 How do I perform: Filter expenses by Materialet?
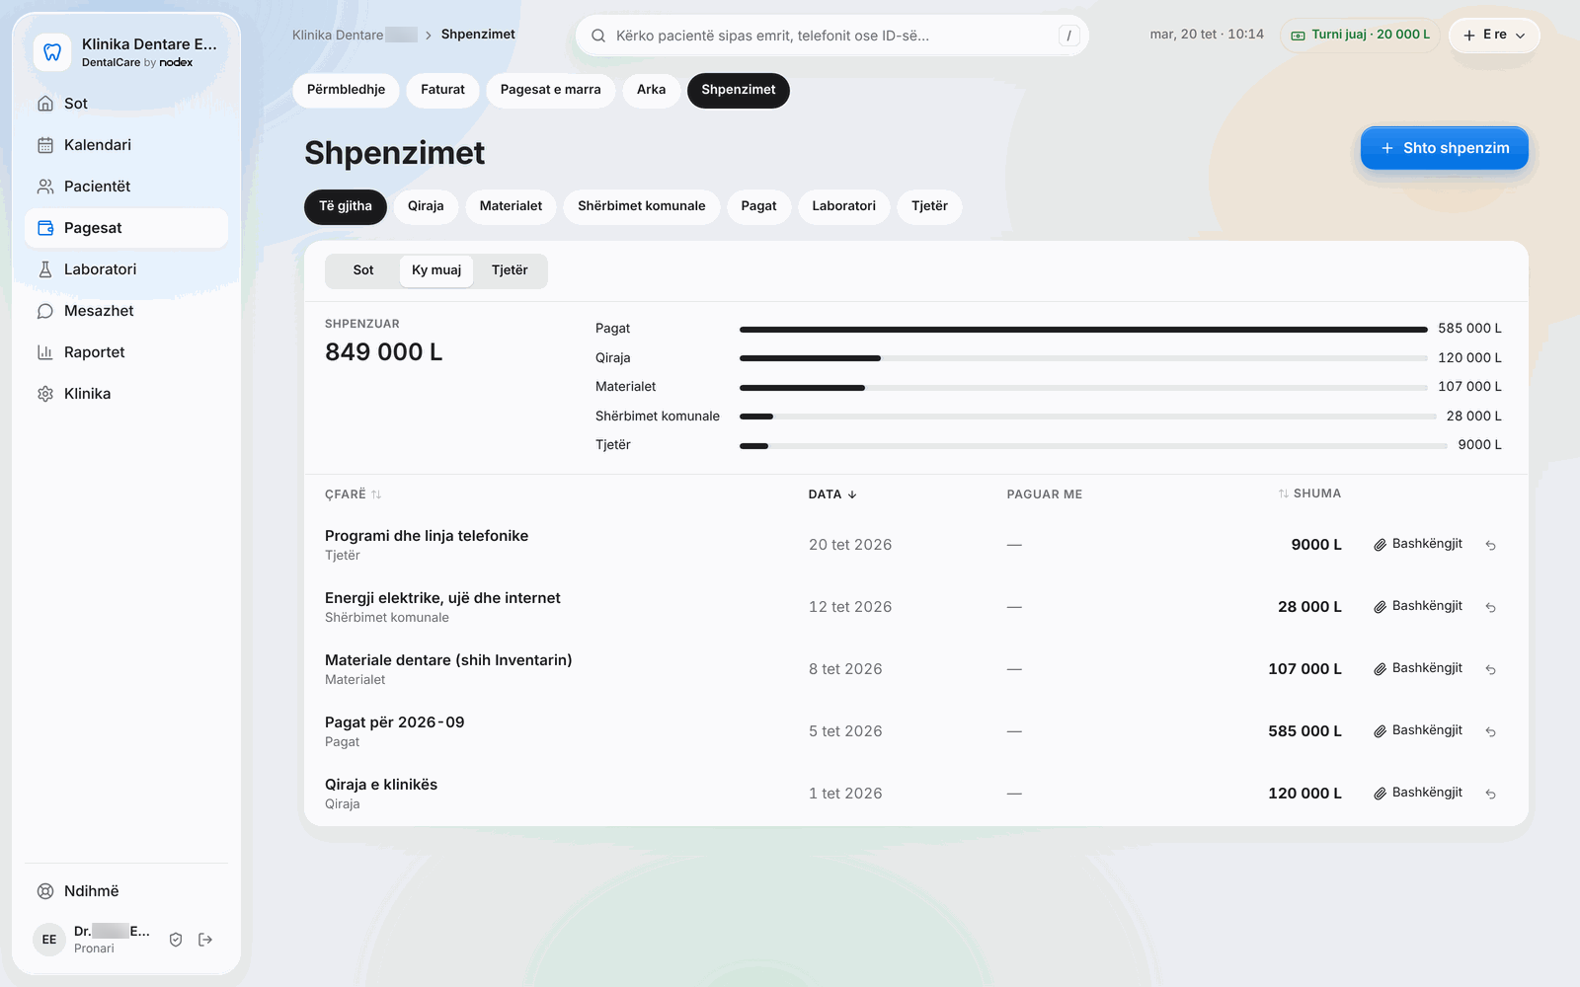point(511,206)
